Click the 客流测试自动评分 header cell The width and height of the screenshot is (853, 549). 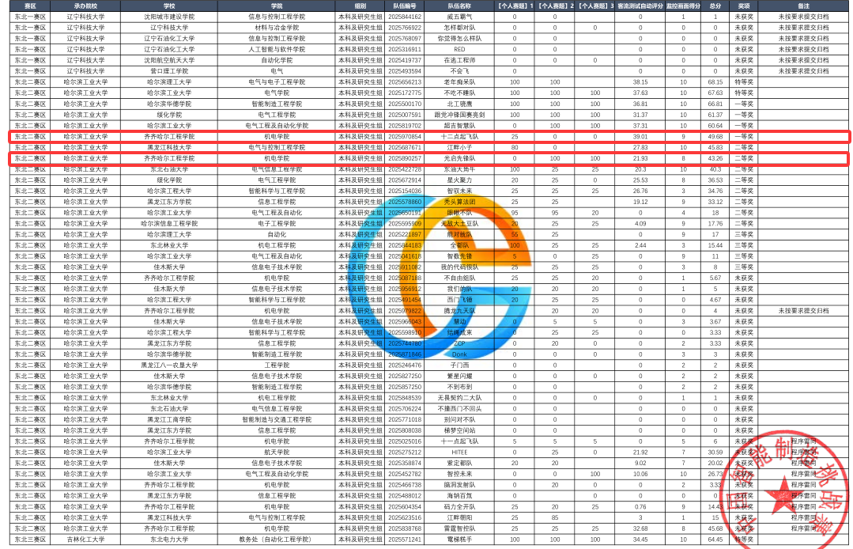[x=640, y=6]
